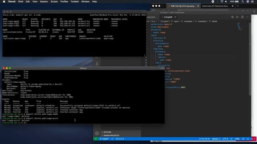
Task: Click the VS Code editor vertical scrollbar
Action: click(x=250, y=59)
